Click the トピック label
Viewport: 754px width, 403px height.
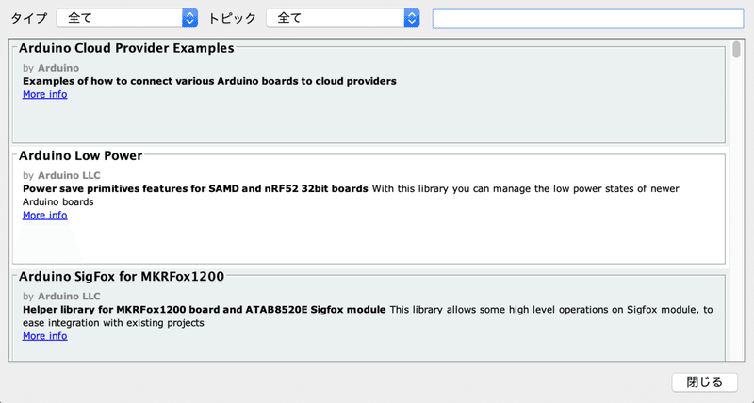tap(232, 18)
